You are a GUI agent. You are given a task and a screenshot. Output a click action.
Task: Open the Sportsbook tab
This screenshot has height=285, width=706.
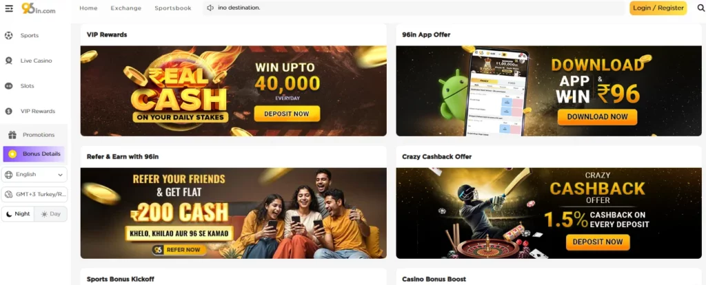(x=173, y=8)
